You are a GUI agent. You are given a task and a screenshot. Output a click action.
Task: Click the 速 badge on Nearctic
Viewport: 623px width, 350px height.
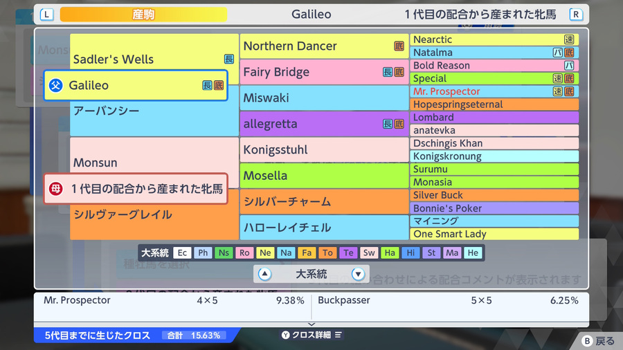569,39
